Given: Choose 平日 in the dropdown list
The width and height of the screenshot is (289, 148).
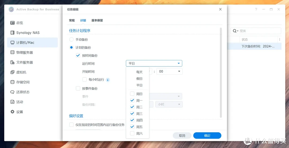Looking at the screenshot, I should (x=139, y=85).
